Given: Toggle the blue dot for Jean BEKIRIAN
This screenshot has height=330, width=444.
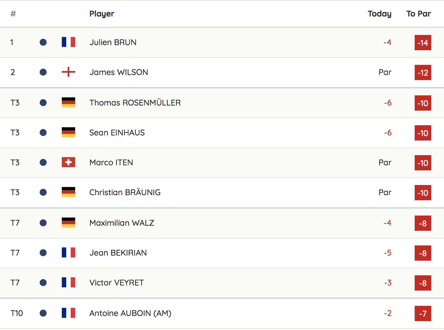Looking at the screenshot, I should point(43,253).
